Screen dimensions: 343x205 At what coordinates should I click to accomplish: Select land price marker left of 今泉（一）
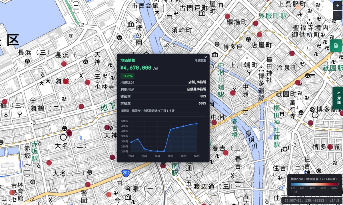click(109, 194)
